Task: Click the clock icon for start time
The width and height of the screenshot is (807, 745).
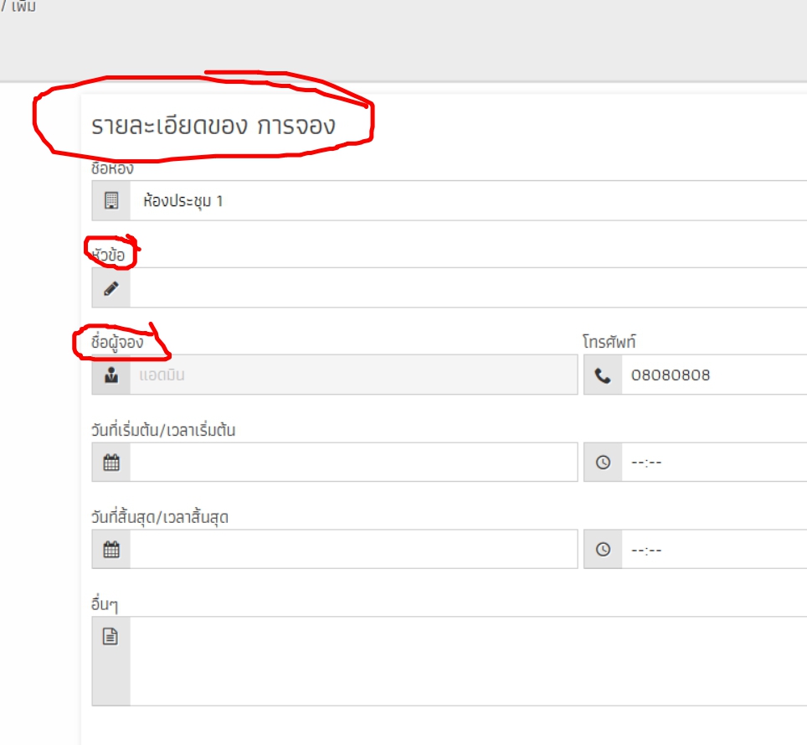Action: (603, 462)
